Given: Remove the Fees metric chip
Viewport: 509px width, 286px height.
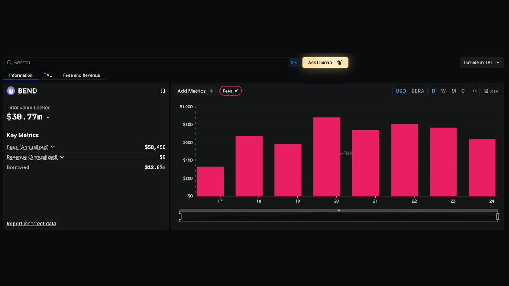Looking at the screenshot, I should (x=236, y=91).
